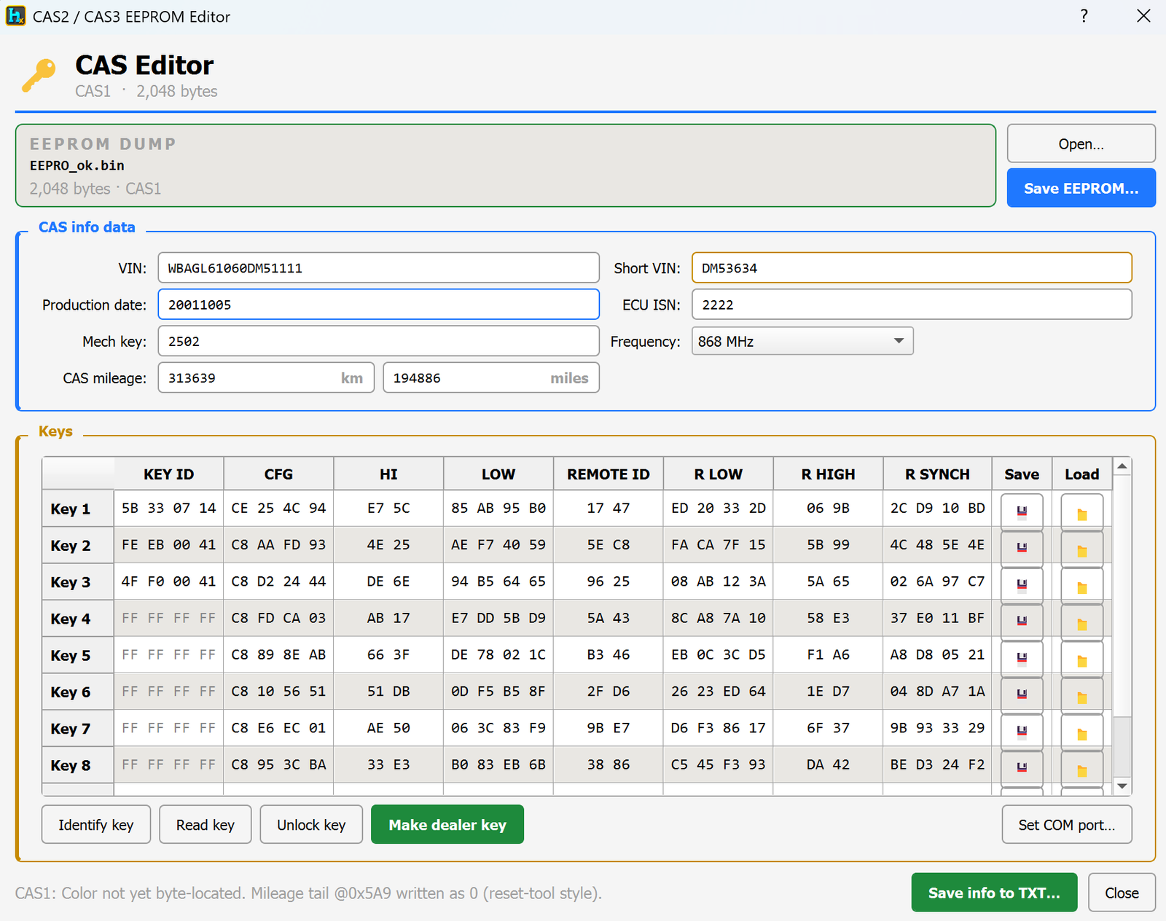Screen dimensions: 1166x921
Task: Select the Key 1 row header
Action: point(78,509)
